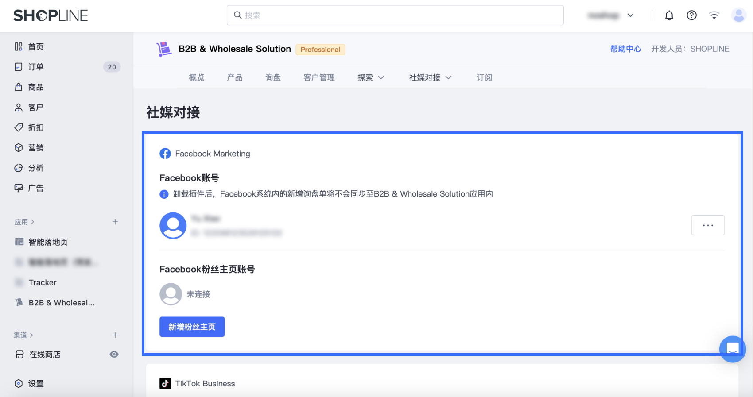Click the SHOPLINE logo
This screenshot has height=397, width=753.
(50, 15)
